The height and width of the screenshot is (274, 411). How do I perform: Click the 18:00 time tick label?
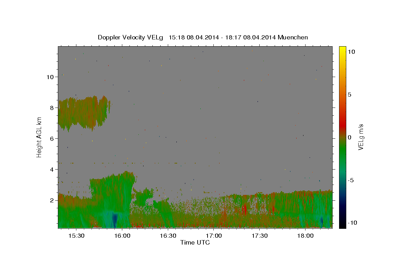click(x=305, y=236)
